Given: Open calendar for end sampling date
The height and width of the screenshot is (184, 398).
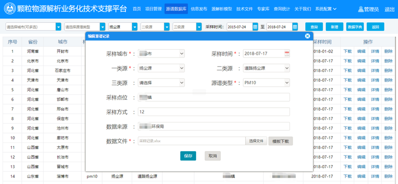Looking at the screenshot, I should (295, 27).
